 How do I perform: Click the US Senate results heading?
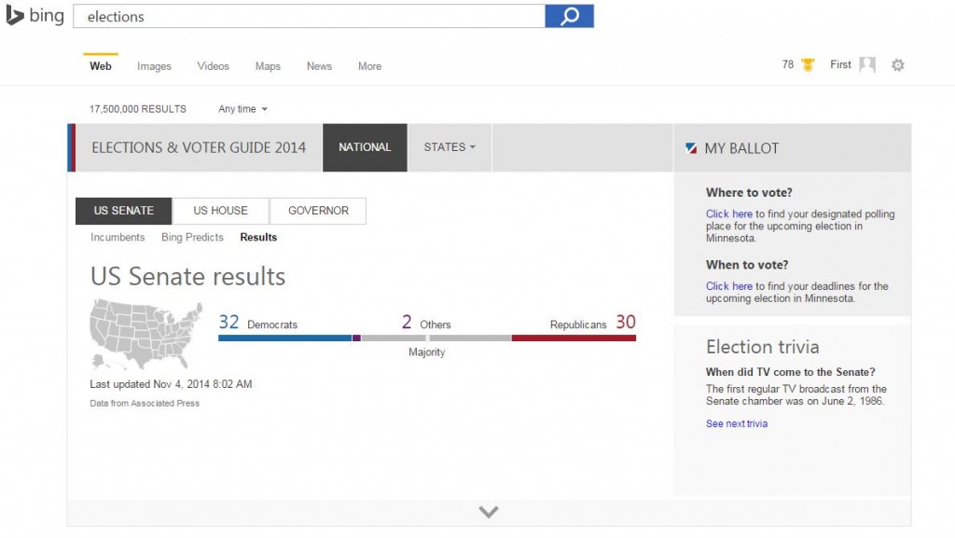pos(187,276)
